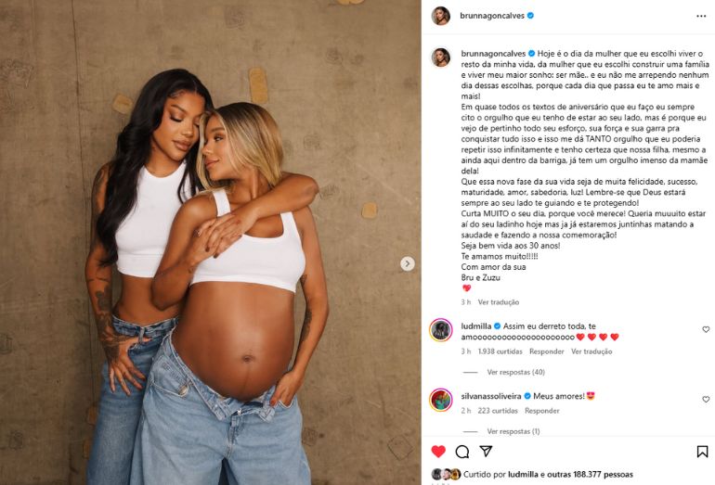
Task: Reply to ludmilla's comment with Responder
Action: (x=546, y=351)
